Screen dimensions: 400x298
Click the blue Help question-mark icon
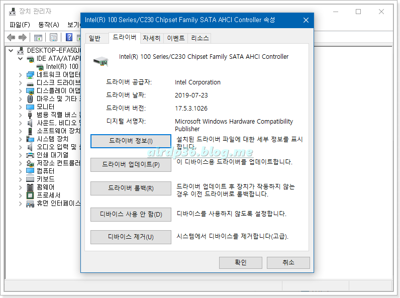point(69,37)
